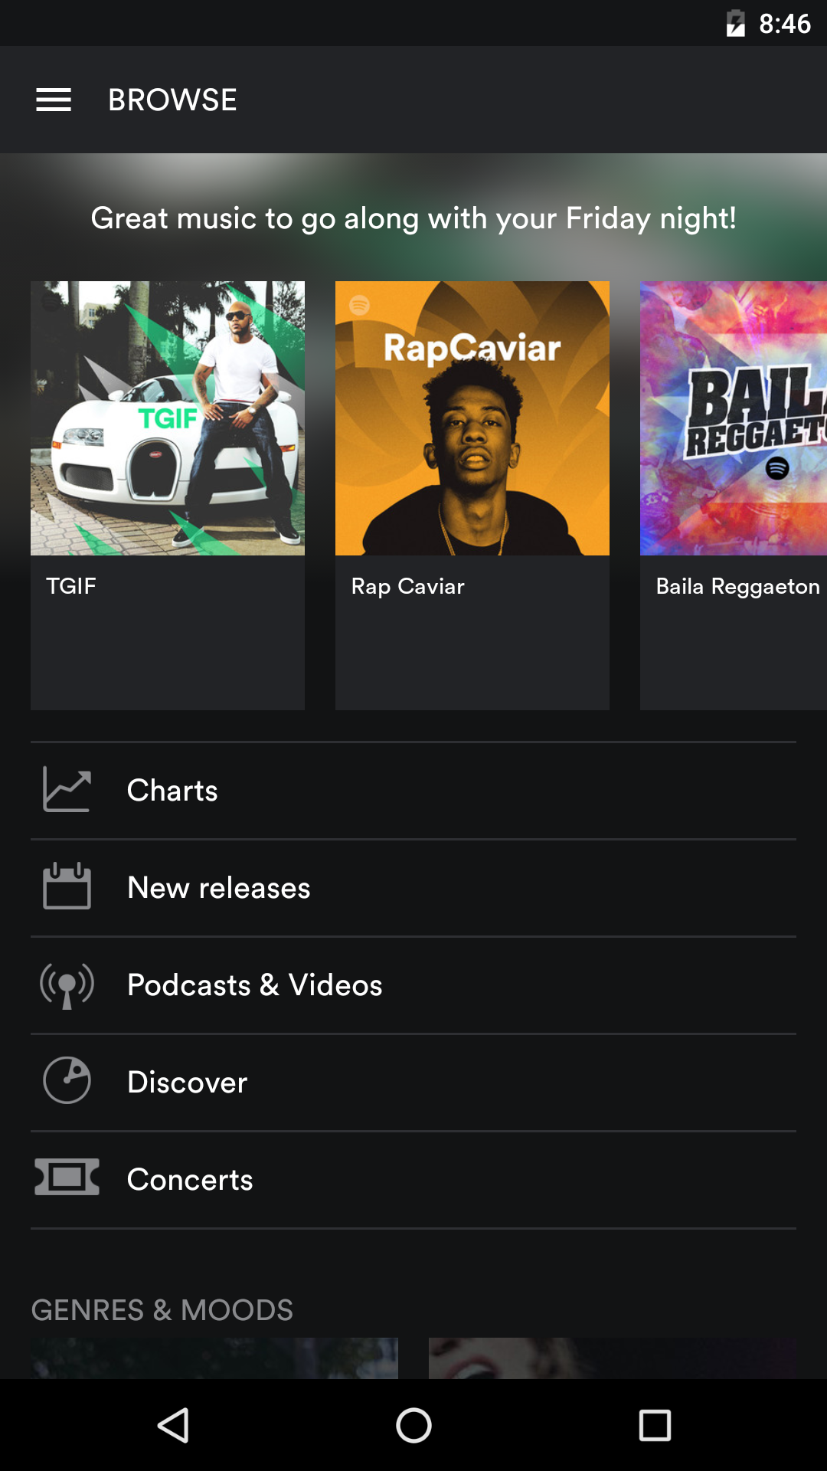Open New releases text entry
Viewport: 827px width, 1471px height.
click(x=219, y=888)
